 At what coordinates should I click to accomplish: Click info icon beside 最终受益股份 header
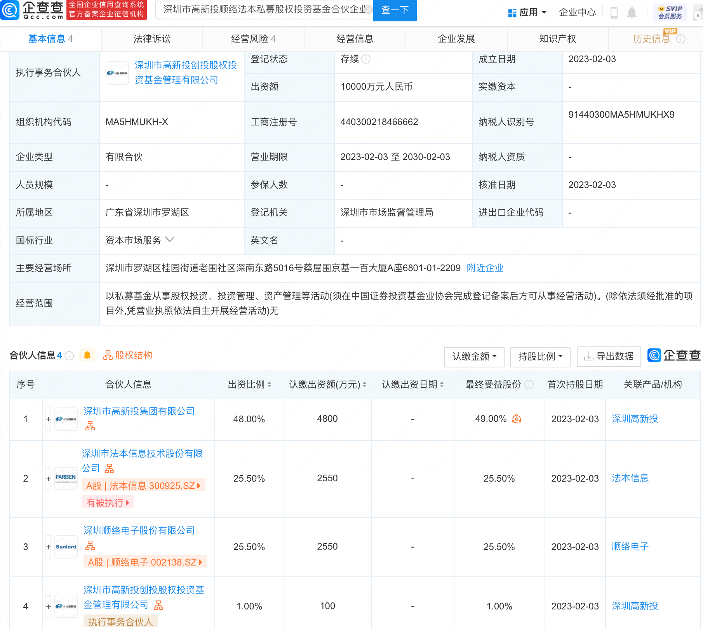tap(529, 385)
